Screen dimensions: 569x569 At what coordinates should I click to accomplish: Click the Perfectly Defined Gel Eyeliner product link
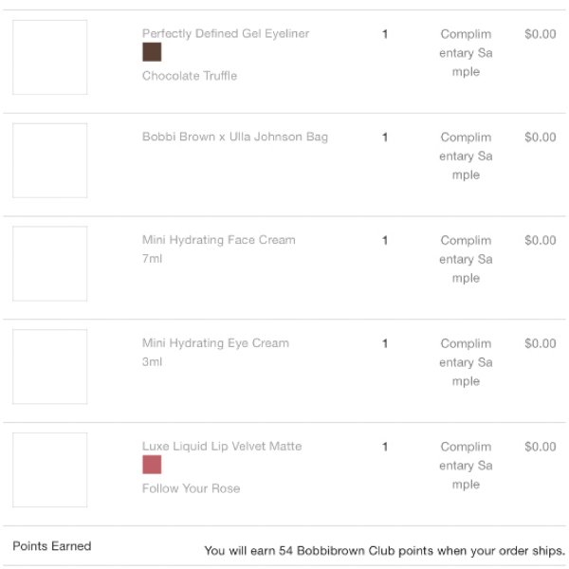pos(226,33)
